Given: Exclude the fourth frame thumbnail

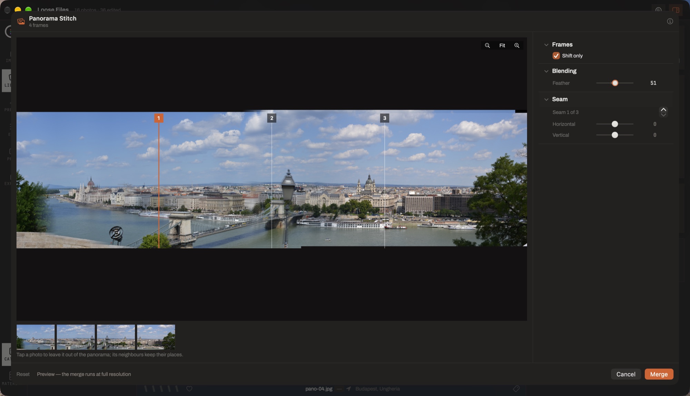Looking at the screenshot, I should point(156,337).
